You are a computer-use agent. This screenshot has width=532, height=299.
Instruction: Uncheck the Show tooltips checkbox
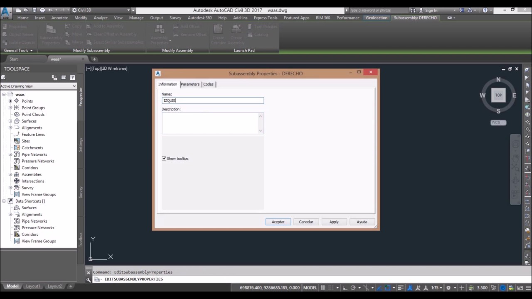pos(164,159)
